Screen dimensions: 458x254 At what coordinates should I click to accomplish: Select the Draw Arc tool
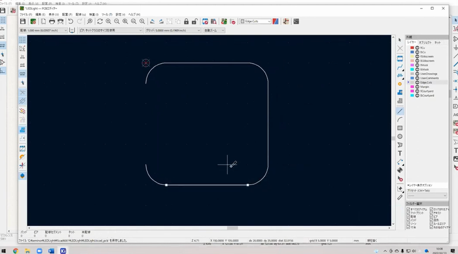(400, 119)
